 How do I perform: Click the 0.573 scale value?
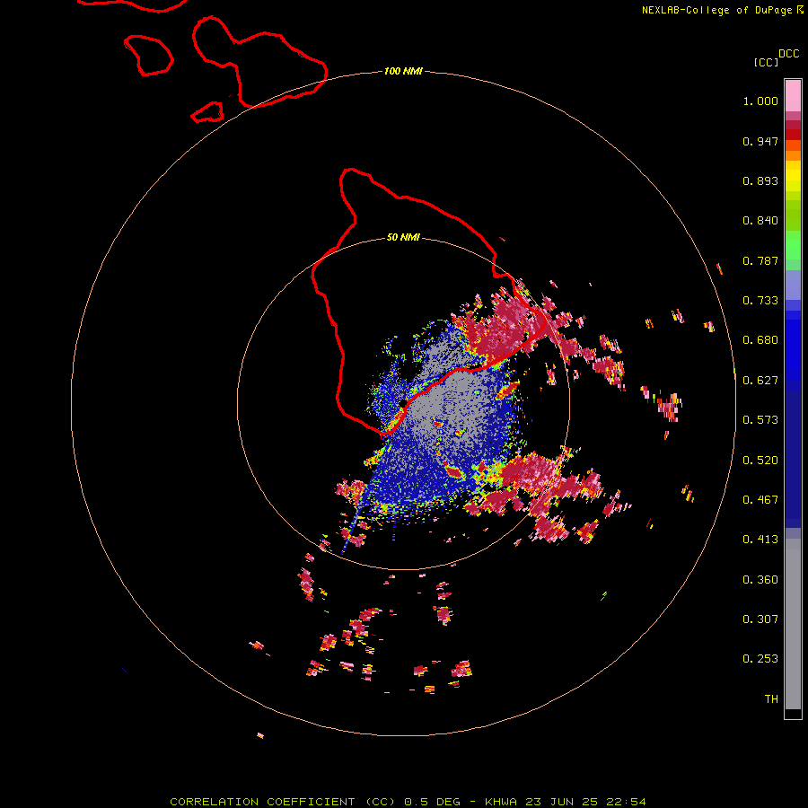(x=760, y=420)
